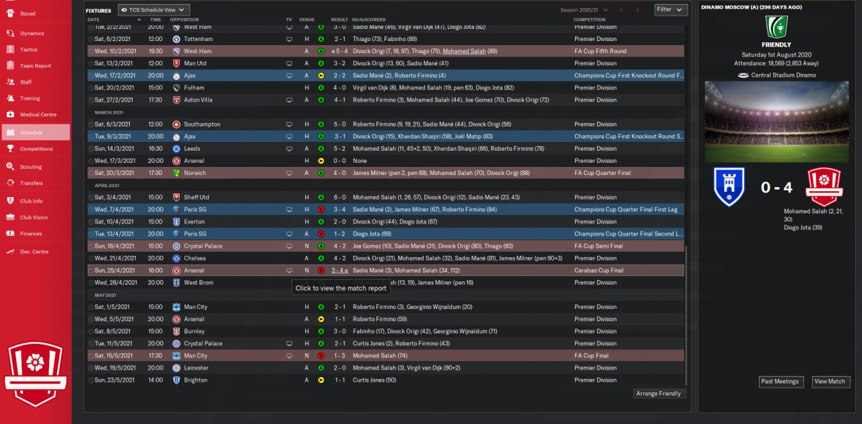This screenshot has width=862, height=424.
Task: Open the Filter dropdown
Action: point(671,9)
